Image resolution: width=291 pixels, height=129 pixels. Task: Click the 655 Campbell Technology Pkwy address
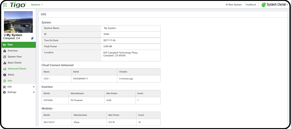[120, 54]
